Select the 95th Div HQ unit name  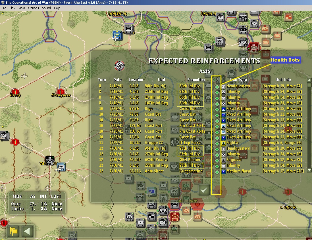(x=155, y=148)
